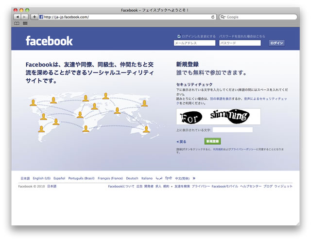This screenshot has width=311, height=241.
Task: Toggle the ログインしたままにする checkbox
Action: pyautogui.click(x=179, y=36)
